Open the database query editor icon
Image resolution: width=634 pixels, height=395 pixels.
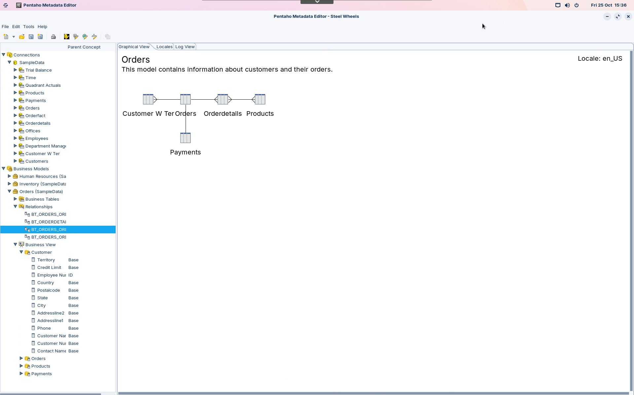tap(66, 37)
